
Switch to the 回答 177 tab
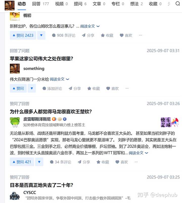point(40,4)
